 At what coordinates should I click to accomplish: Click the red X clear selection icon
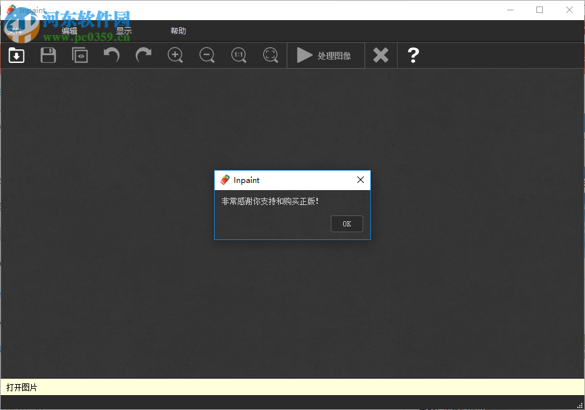tap(380, 55)
